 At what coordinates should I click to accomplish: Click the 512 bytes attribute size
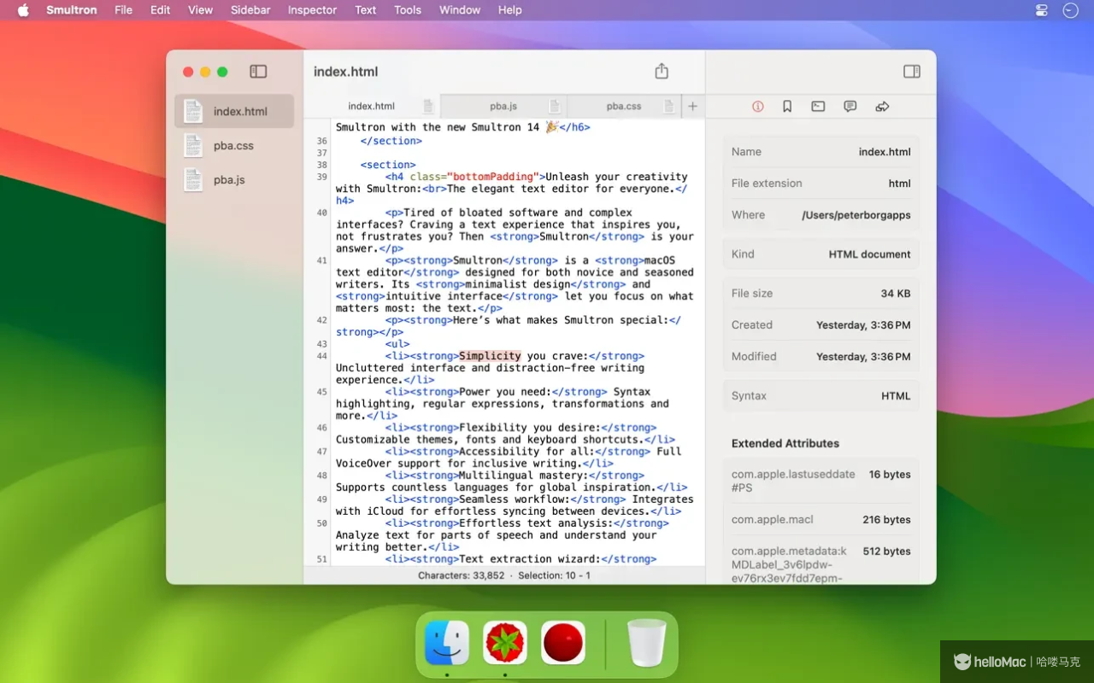(x=886, y=552)
